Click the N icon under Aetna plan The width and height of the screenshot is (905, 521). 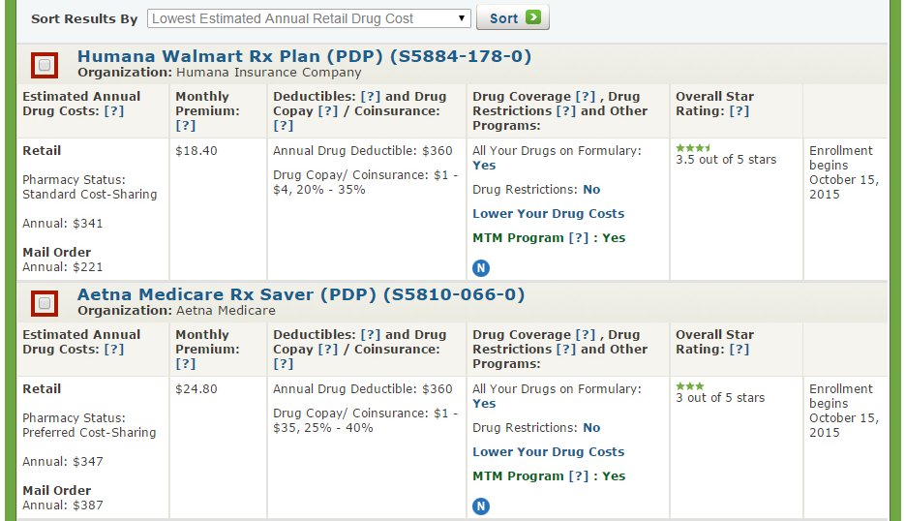(481, 506)
